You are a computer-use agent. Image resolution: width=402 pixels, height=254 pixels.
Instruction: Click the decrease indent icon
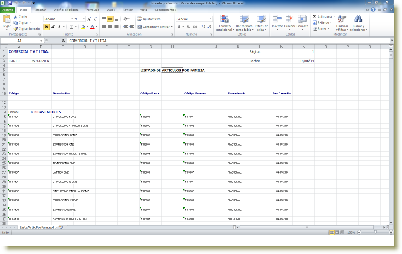pyautogui.click(x=125, y=27)
